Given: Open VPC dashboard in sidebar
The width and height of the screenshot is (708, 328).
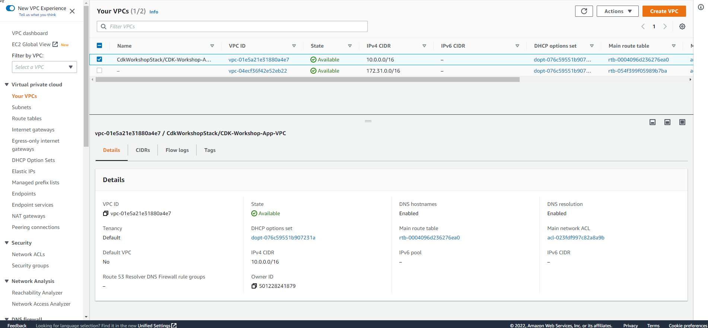Looking at the screenshot, I should click(30, 33).
